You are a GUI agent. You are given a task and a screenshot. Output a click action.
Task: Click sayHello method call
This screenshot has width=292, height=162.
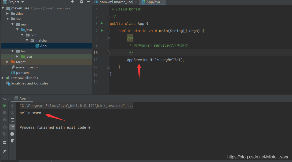pyautogui.click(x=170, y=60)
